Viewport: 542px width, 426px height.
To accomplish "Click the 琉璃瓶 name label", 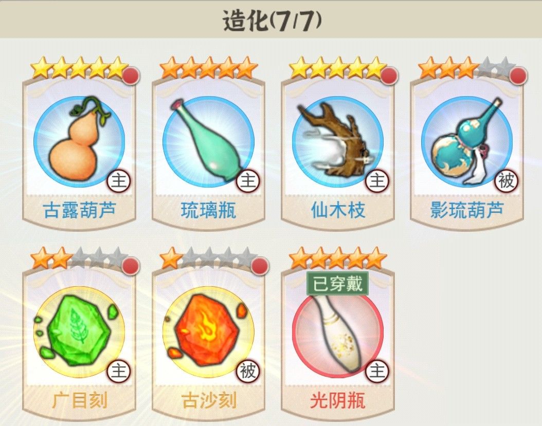I will pos(208,210).
